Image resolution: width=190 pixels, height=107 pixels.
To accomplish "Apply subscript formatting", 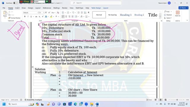I will pyautogui.click(x=39, y=17).
